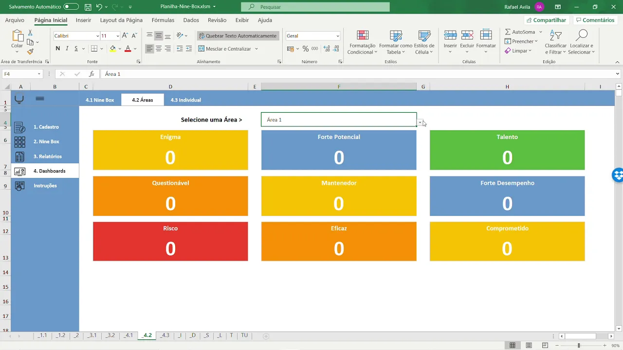Open the font size dropdown
Screen dimensions: 623x350
click(x=117, y=35)
